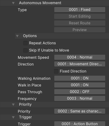The image size is (109, 126).
Task: Open the Pass Through dropdown
Action: 80,92
